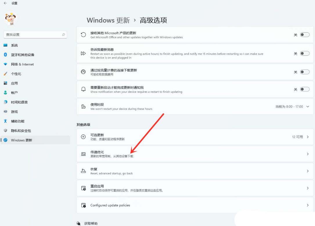Click the fast-forward icon beside 告诉我最新消息
This screenshot has width=315, height=226.
tap(83, 53)
